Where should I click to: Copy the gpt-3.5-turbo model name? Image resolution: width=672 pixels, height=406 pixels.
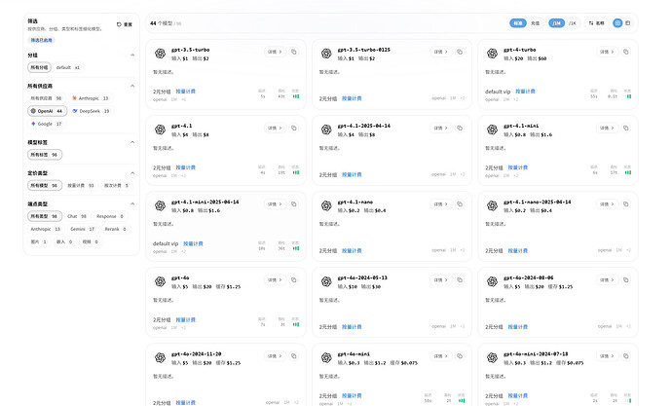[x=293, y=52]
